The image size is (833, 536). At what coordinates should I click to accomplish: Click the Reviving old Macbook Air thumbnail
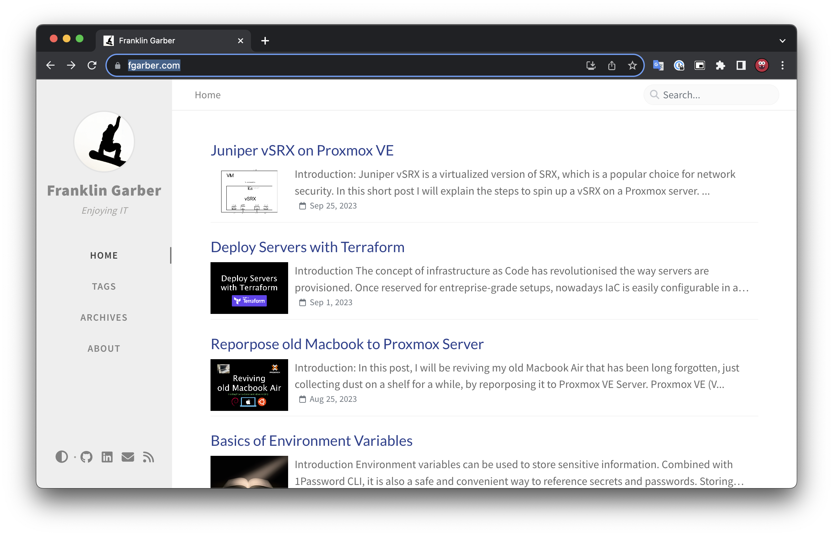click(x=249, y=385)
